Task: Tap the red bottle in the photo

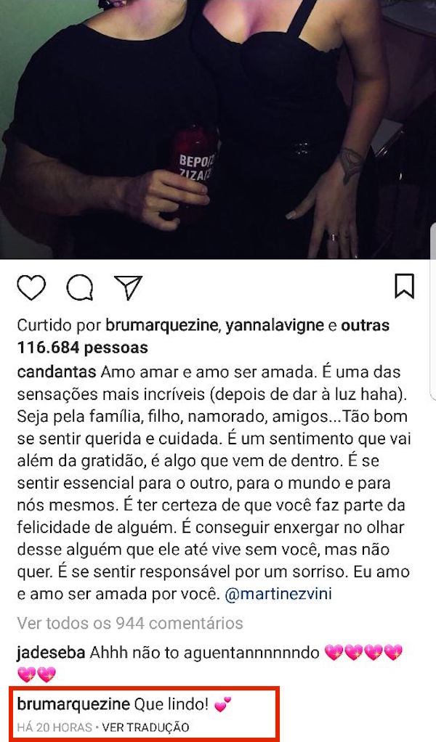Action: click(x=194, y=171)
